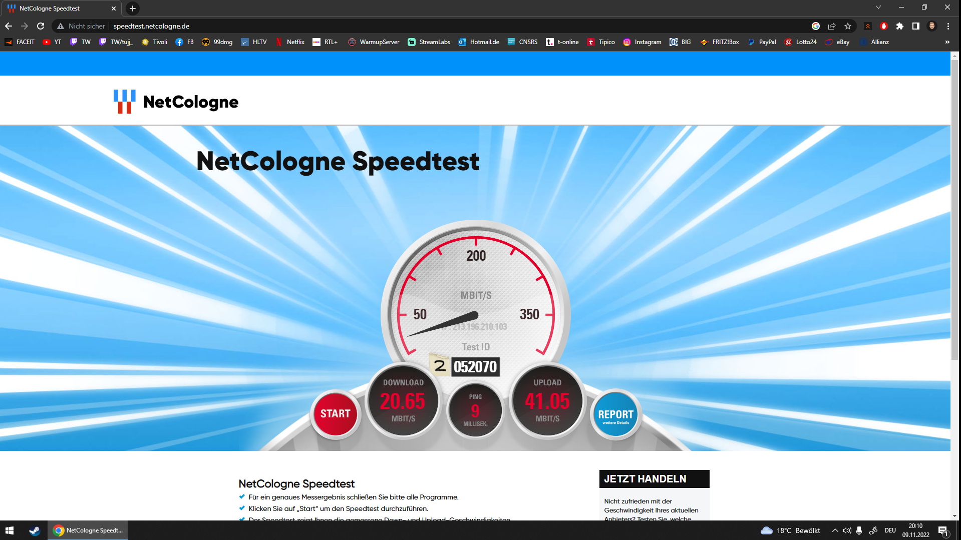Image resolution: width=961 pixels, height=540 pixels.
Task: Open the Lotto24 bookmark
Action: coord(801,42)
